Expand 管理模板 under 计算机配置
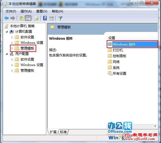The height and width of the screenshot is (143, 161). [12, 48]
